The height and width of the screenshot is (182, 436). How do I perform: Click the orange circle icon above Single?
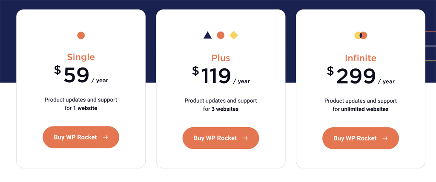pyautogui.click(x=81, y=36)
